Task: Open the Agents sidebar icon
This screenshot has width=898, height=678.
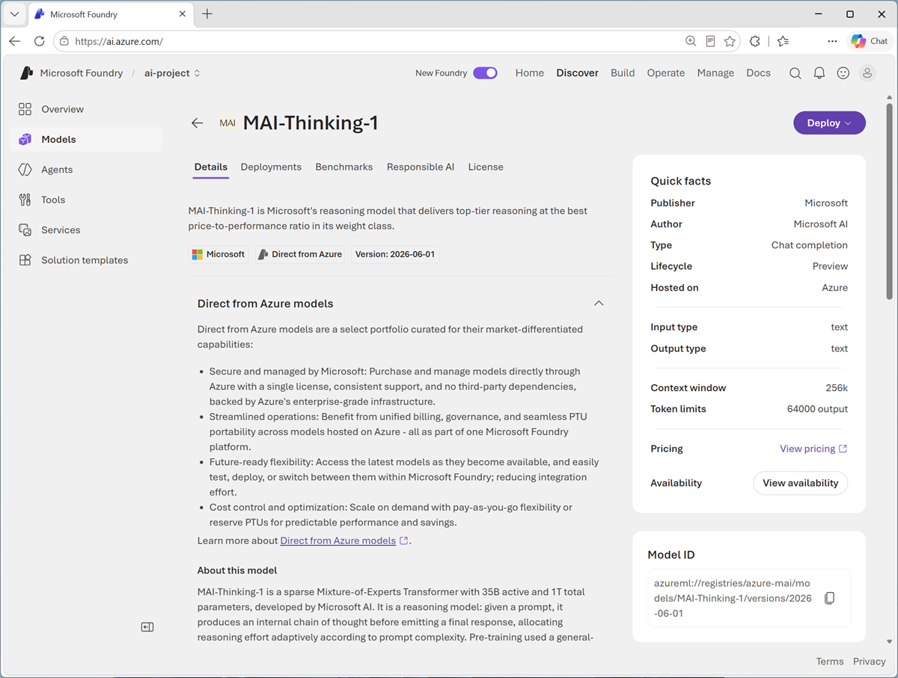Action: (x=25, y=170)
